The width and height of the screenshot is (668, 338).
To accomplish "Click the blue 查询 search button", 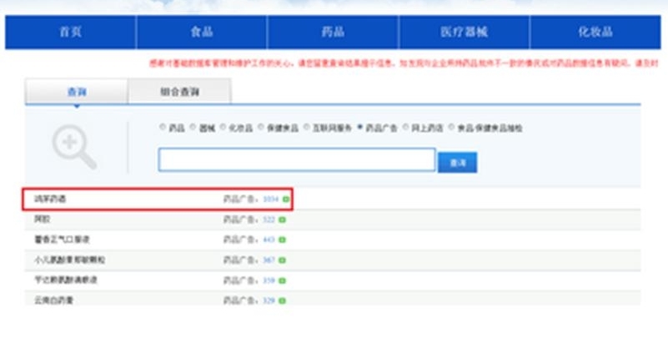I will coord(458,163).
